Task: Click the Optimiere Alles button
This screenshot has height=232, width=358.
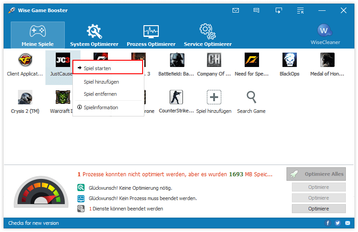Action: (x=316, y=174)
